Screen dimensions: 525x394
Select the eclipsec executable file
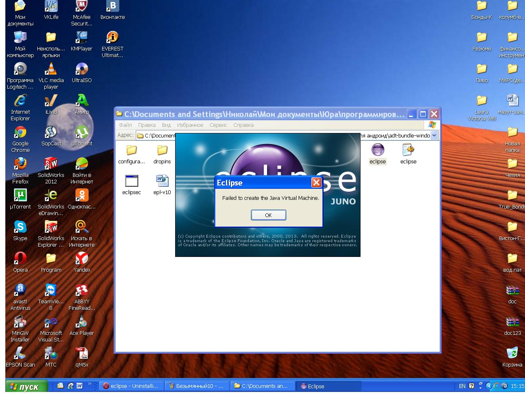coord(131,185)
